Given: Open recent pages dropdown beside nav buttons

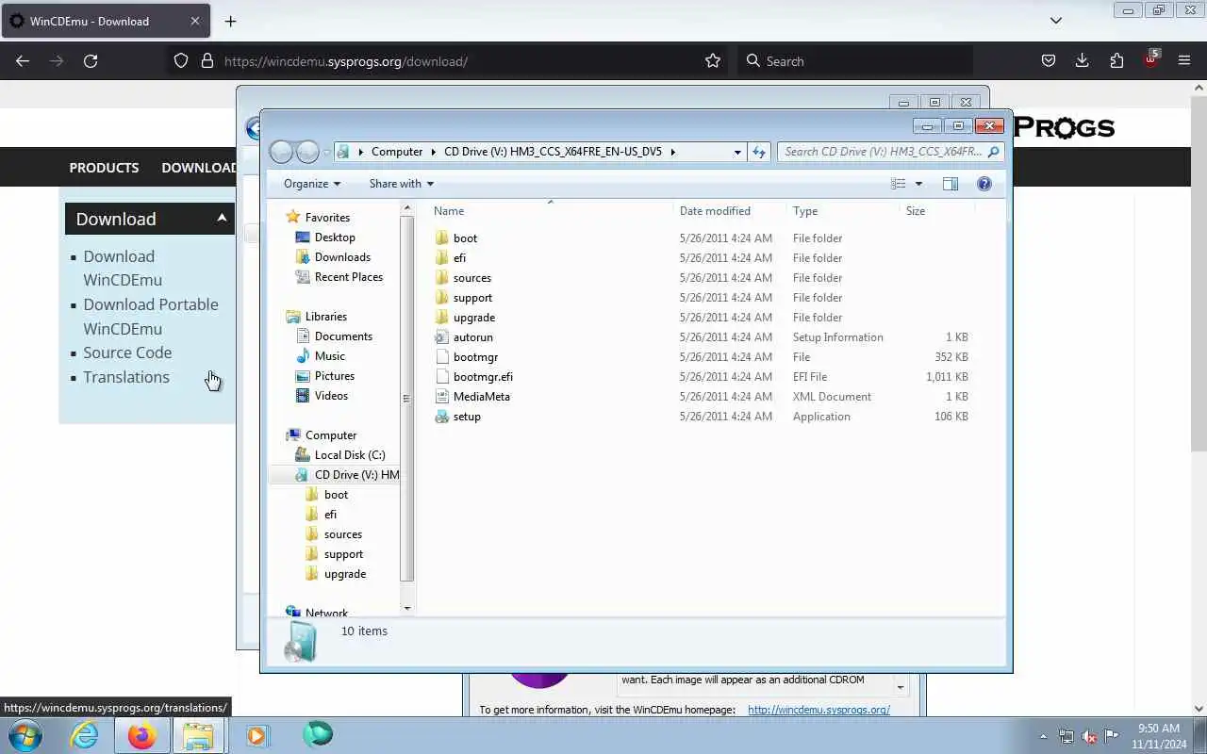Looking at the screenshot, I should click(x=326, y=152).
